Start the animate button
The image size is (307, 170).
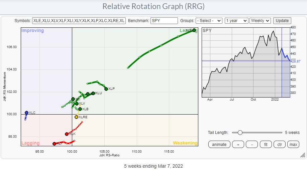pos(219,144)
